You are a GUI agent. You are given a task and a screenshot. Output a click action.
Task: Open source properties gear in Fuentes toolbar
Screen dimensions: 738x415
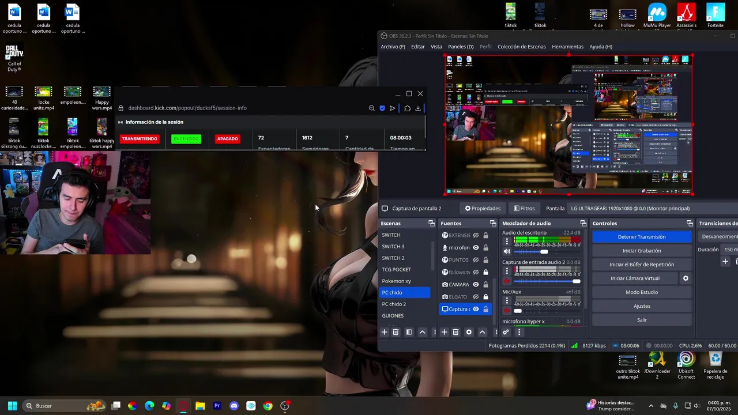point(469,332)
